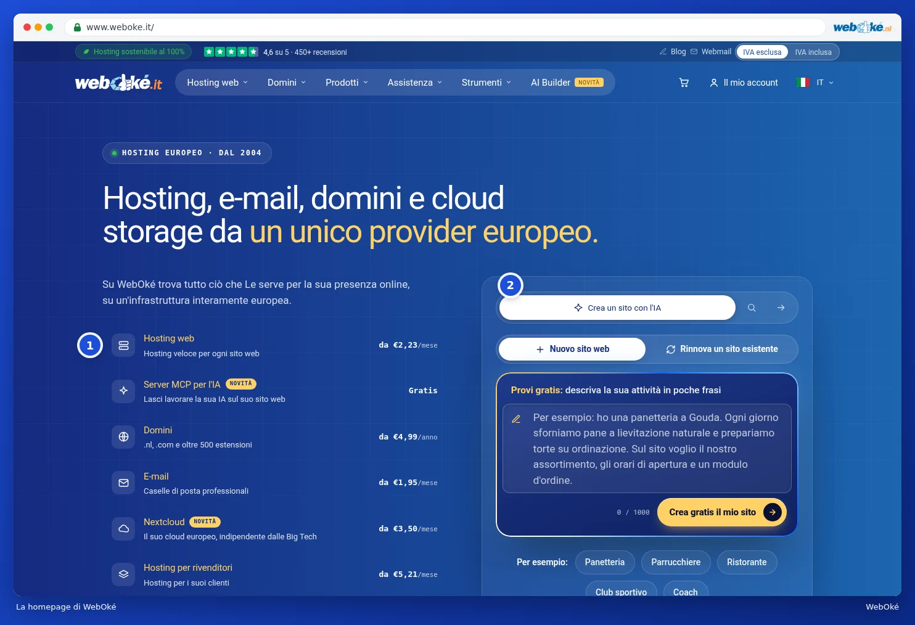Click the E-mail envelope icon
Viewport: 915px width, 625px height.
click(x=123, y=483)
